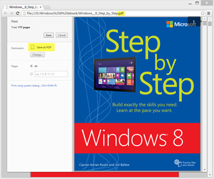Open the Chrome hamburger menu
The image size is (214, 179).
coord(209,13)
